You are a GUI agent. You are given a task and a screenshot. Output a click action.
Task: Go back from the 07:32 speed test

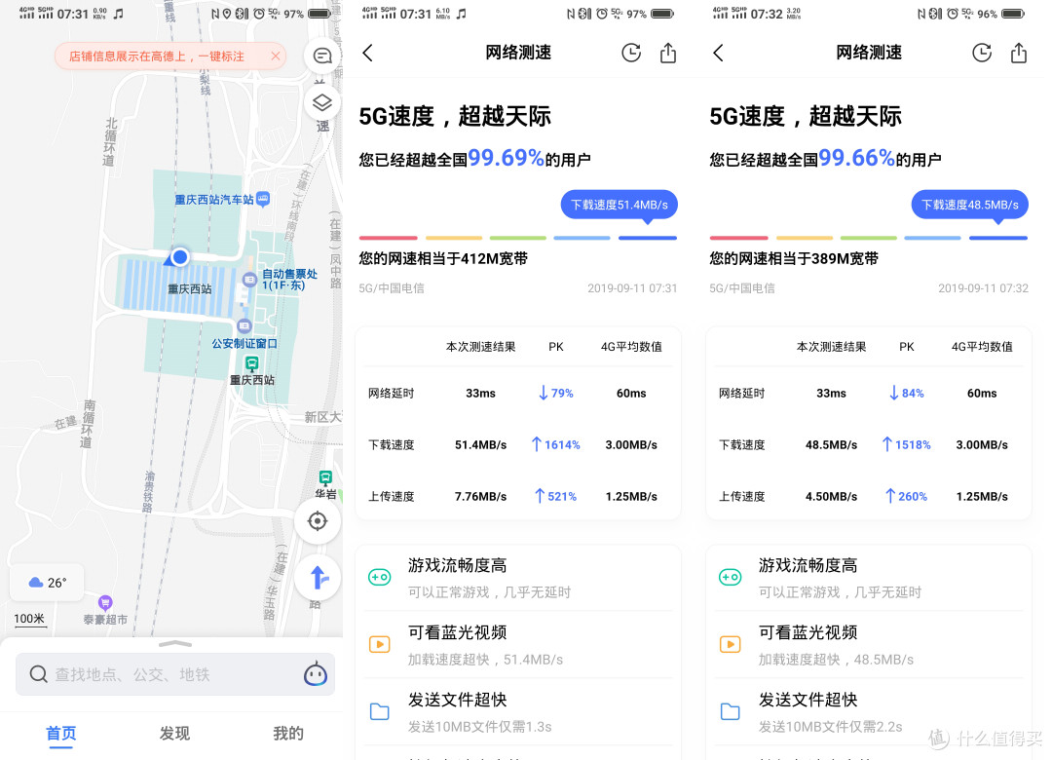point(718,53)
